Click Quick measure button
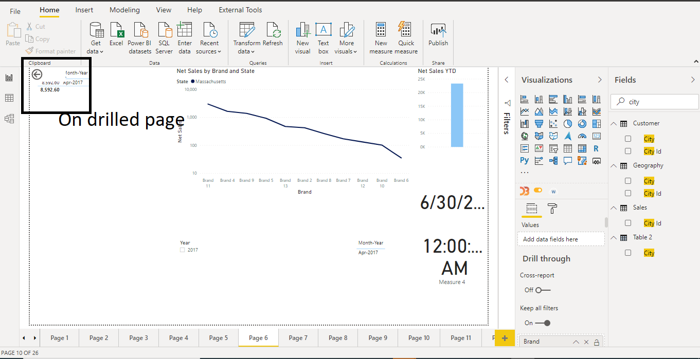Viewport: 700px width, 359px height. [x=406, y=38]
